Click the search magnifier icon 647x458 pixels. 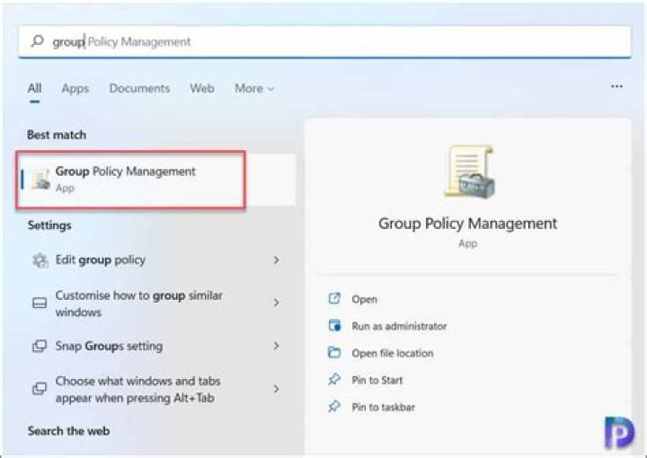pyautogui.click(x=37, y=40)
